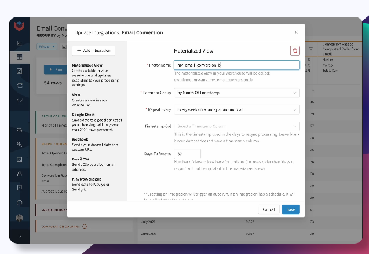Screen dimensions: 369x254
Task: Click the Save button
Action: [x=291, y=209]
